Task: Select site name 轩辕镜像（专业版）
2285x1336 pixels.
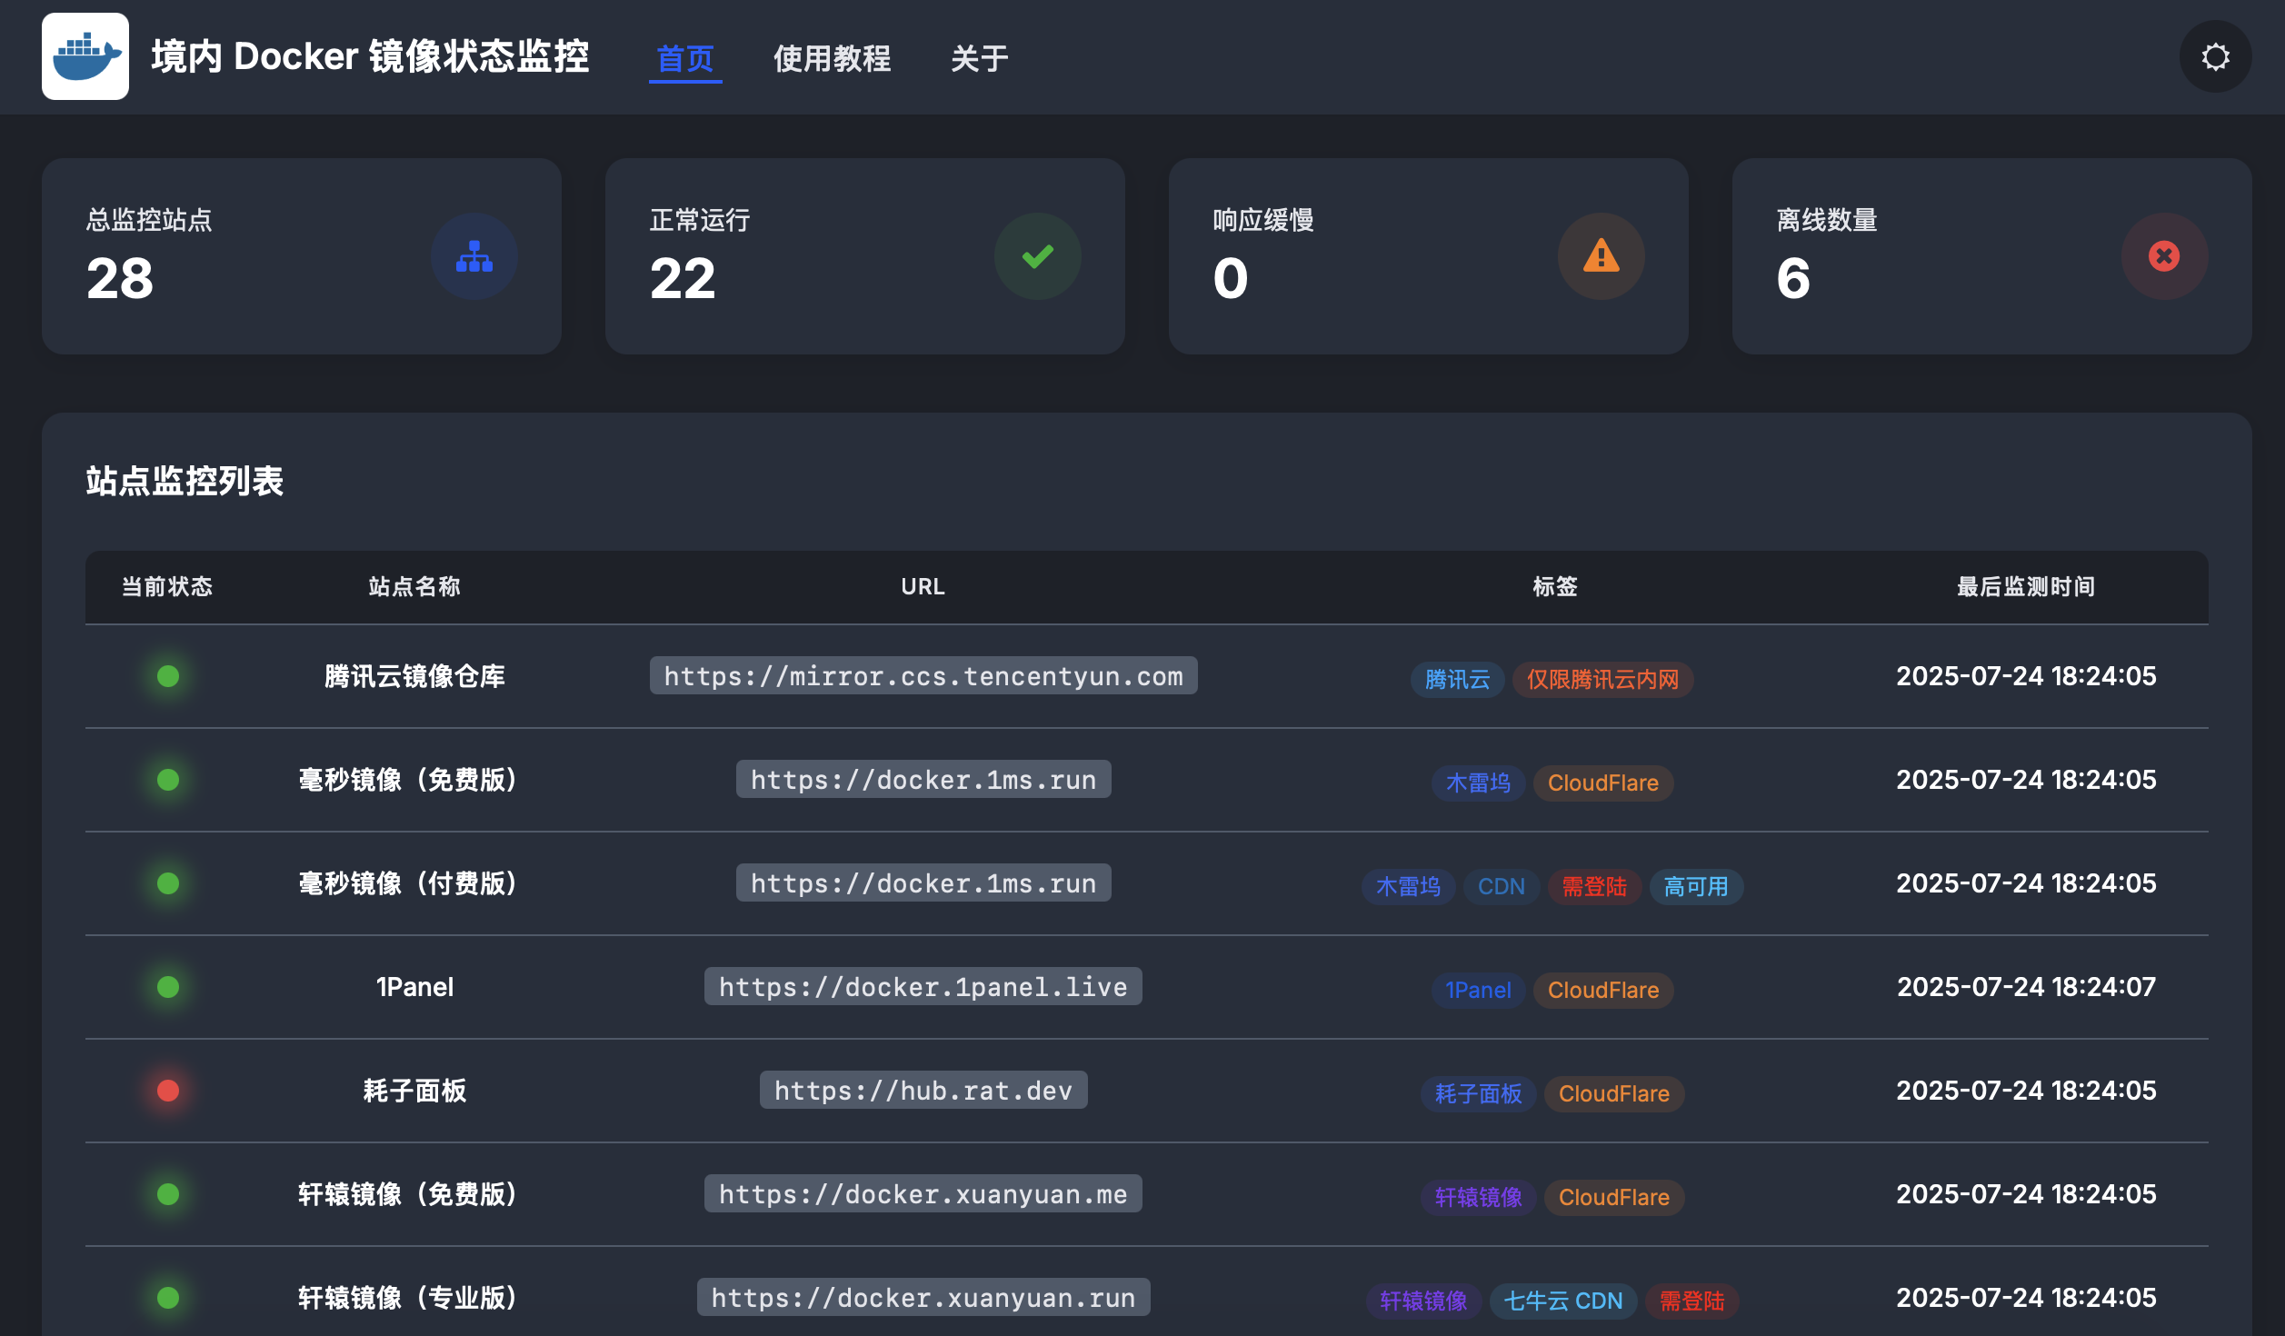Action: pos(409,1298)
